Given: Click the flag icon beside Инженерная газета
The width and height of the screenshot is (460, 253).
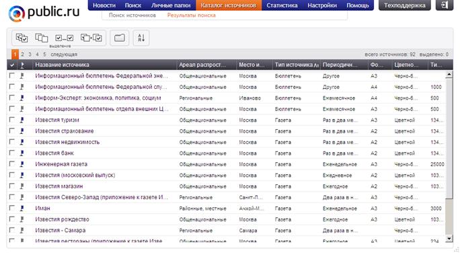Looking at the screenshot, I should [x=22, y=164].
